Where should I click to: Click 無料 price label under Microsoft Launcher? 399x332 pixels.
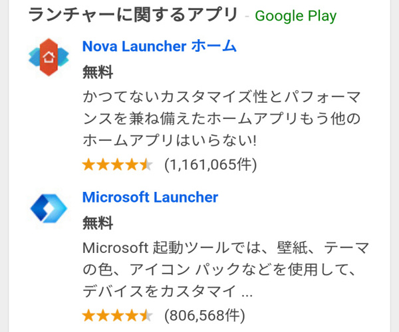pos(98,222)
